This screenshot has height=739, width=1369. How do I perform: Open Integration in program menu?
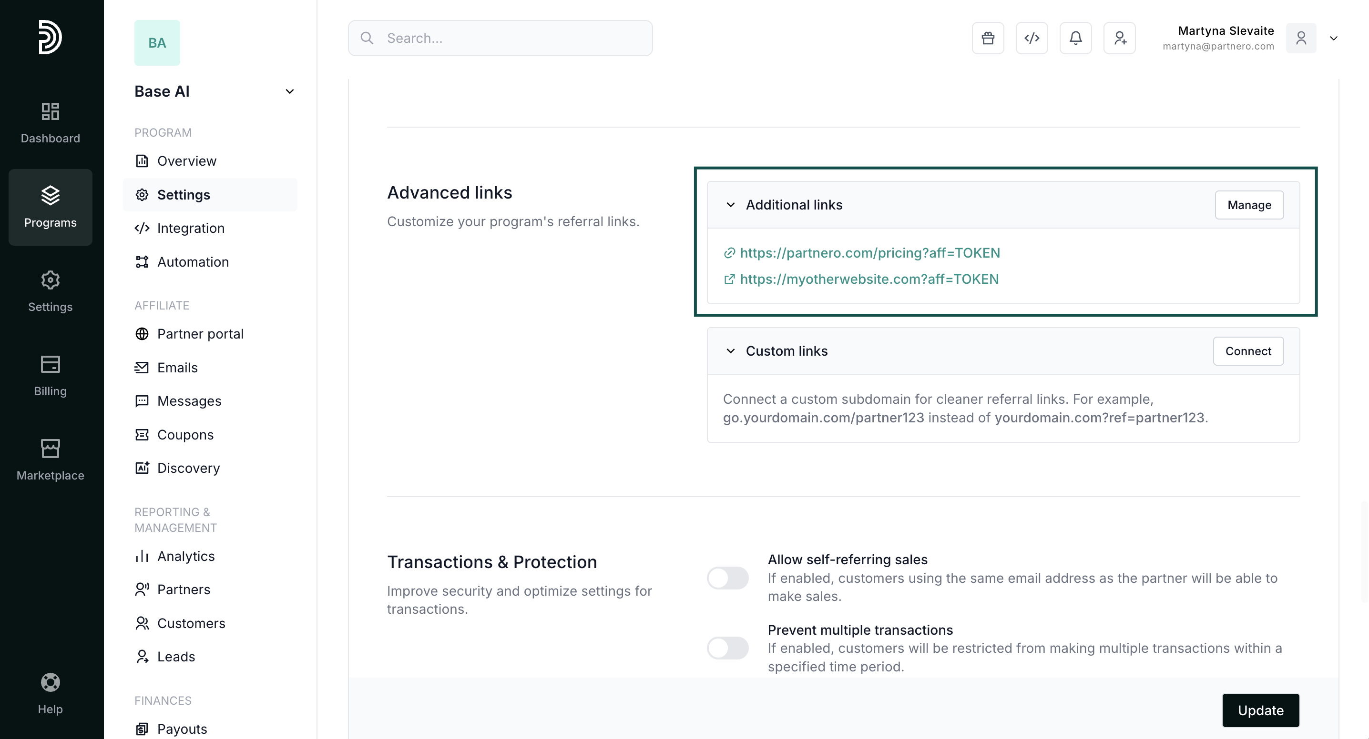click(x=190, y=228)
